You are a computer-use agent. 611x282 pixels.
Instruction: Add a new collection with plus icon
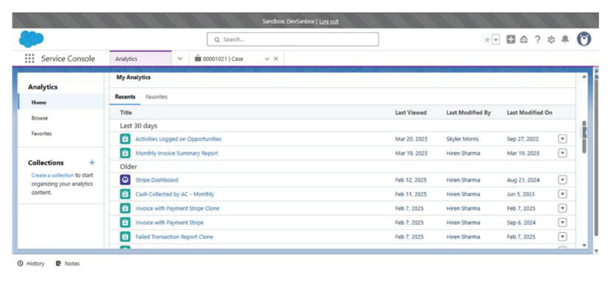click(92, 163)
